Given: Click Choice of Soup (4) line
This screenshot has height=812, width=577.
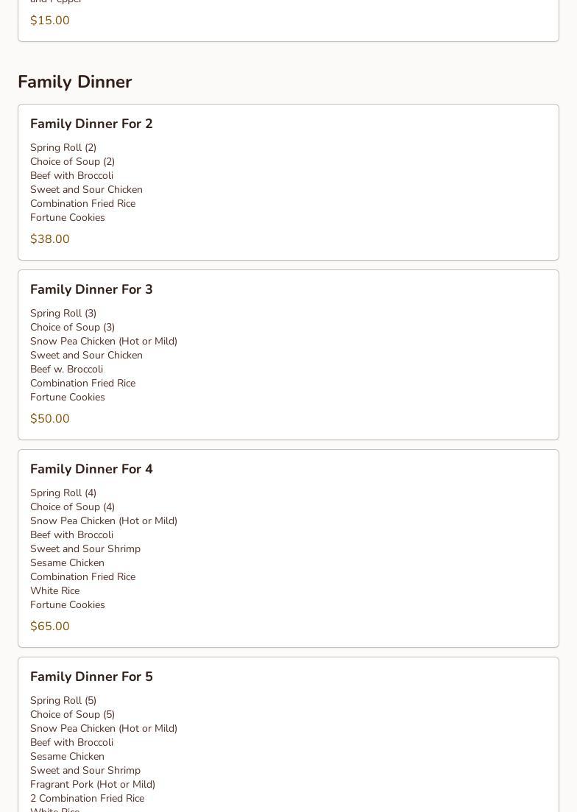Looking at the screenshot, I should pos(72,506).
